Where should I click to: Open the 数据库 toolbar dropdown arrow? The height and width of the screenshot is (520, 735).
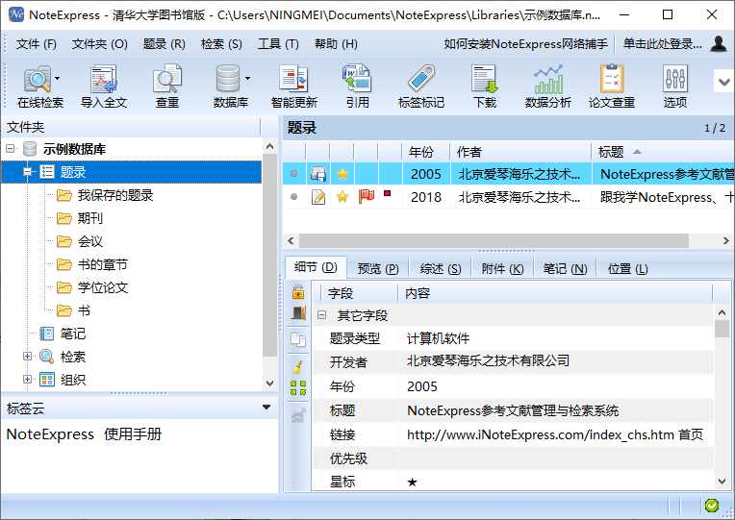tap(248, 79)
